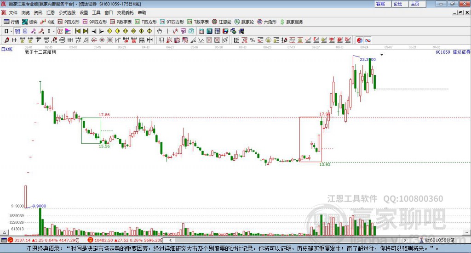This screenshot has height=253, width=471.
Task: Click the 601059 信达证券 stock label
Action: pos(453,52)
